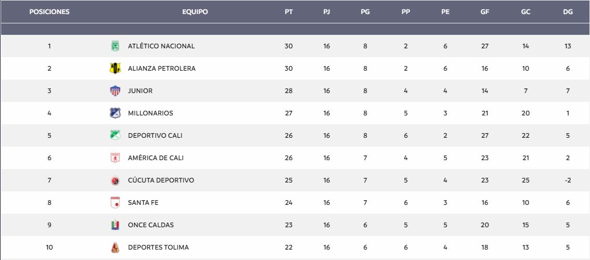The image size is (590, 260).
Task: Open the MILLONARIOS team name link
Action: pos(150,113)
